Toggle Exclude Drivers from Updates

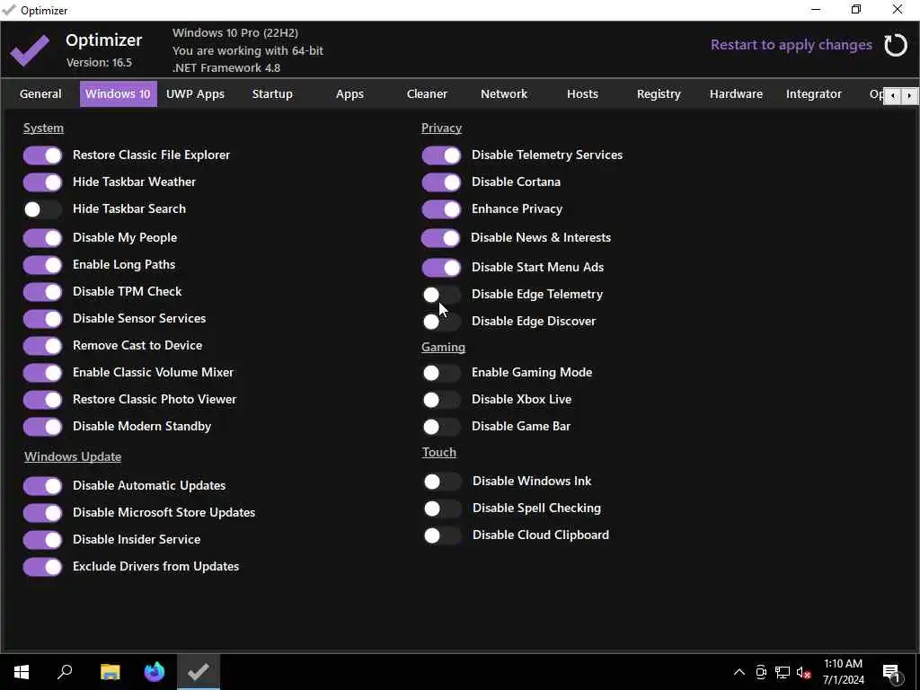point(43,568)
